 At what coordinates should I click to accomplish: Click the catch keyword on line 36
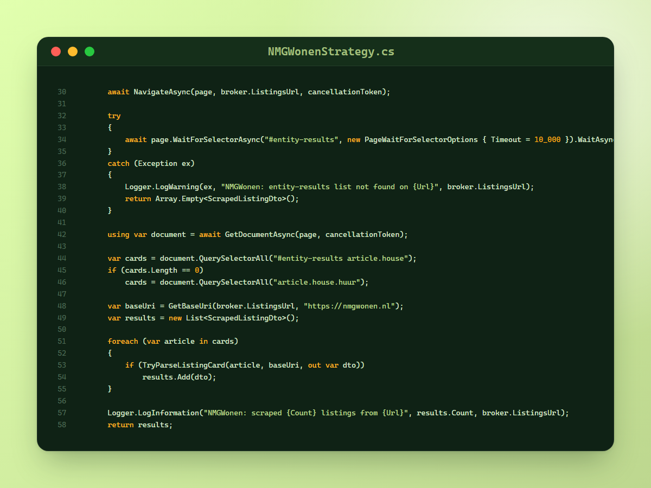coord(118,163)
